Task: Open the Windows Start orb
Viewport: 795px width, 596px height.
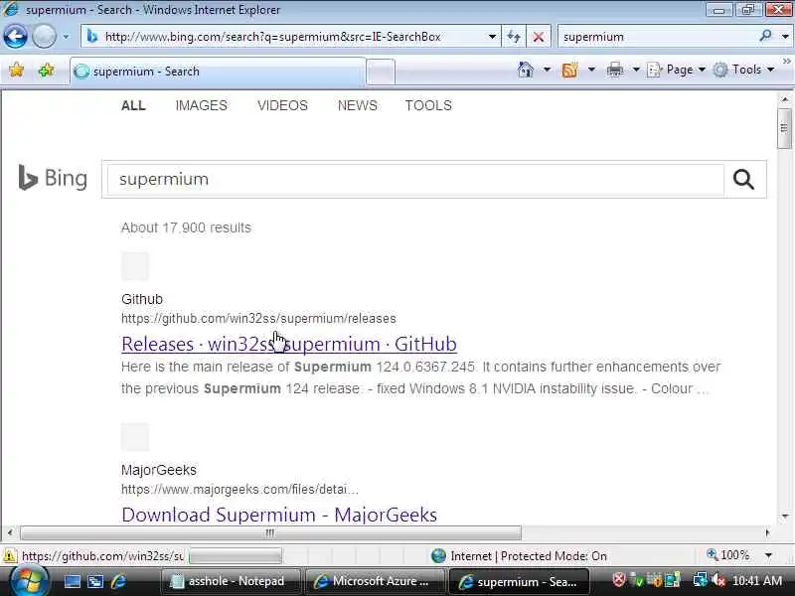Action: [29, 581]
